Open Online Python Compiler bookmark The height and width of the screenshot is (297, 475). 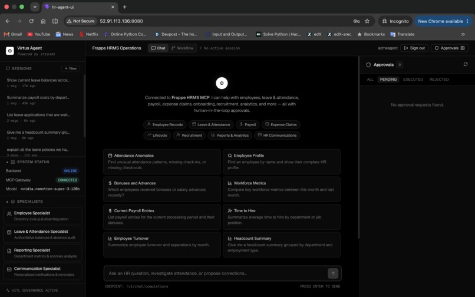125,34
